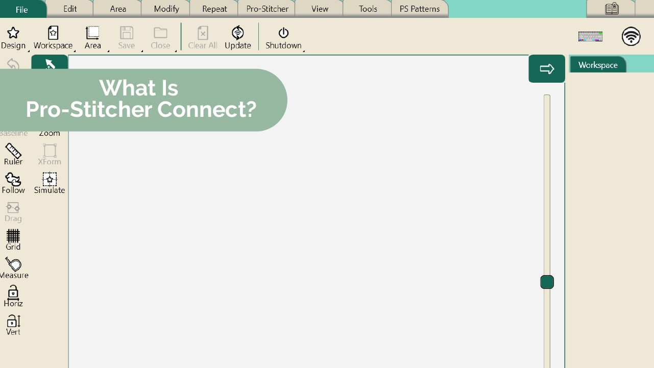
Task: Open the Modify tab
Action: 166,9
